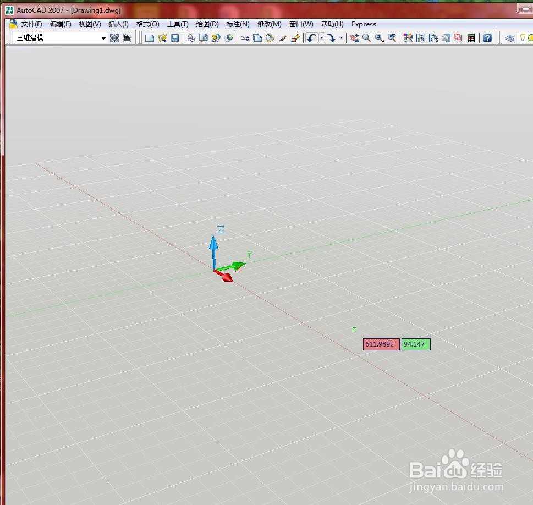533x505 pixels.
Task: Click the 3D DWF globe icon
Action: pyautogui.click(x=229, y=38)
